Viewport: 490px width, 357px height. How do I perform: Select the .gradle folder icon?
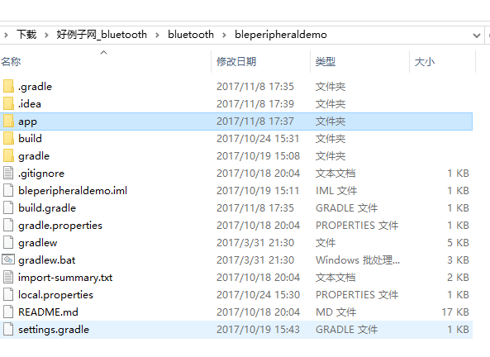pos(8,86)
